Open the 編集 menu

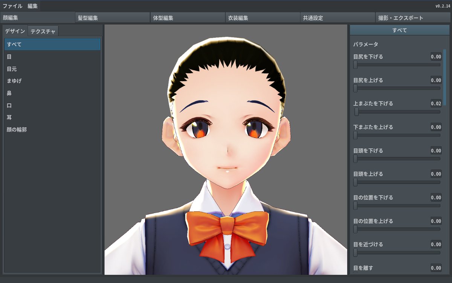coord(33,6)
